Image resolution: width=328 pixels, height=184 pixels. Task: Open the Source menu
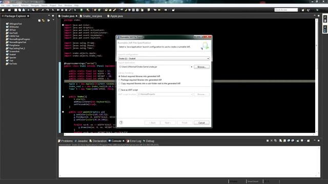click(15, 6)
